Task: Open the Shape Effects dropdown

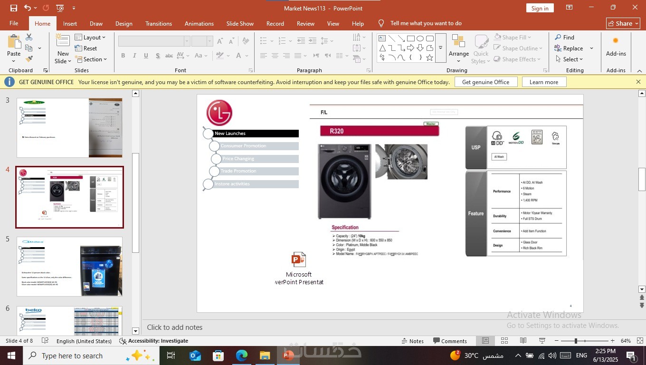Action: (518, 59)
